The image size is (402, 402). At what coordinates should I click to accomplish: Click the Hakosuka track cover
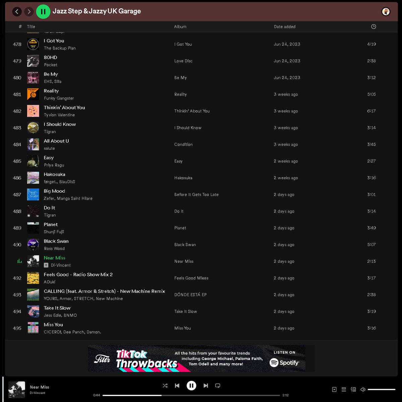click(x=33, y=178)
